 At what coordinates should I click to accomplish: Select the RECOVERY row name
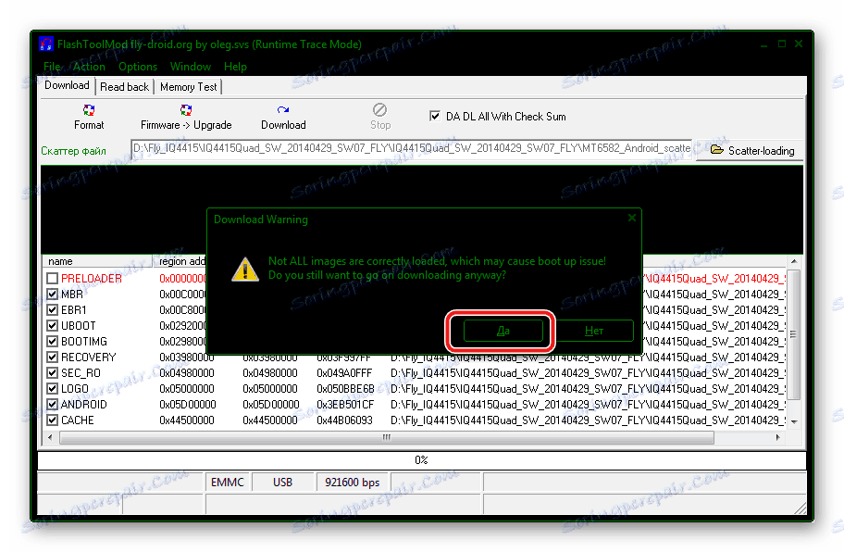pos(88,358)
